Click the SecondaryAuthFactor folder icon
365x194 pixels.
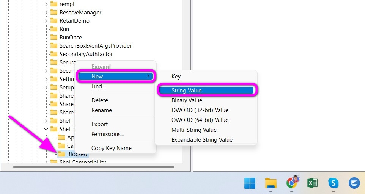(54, 54)
